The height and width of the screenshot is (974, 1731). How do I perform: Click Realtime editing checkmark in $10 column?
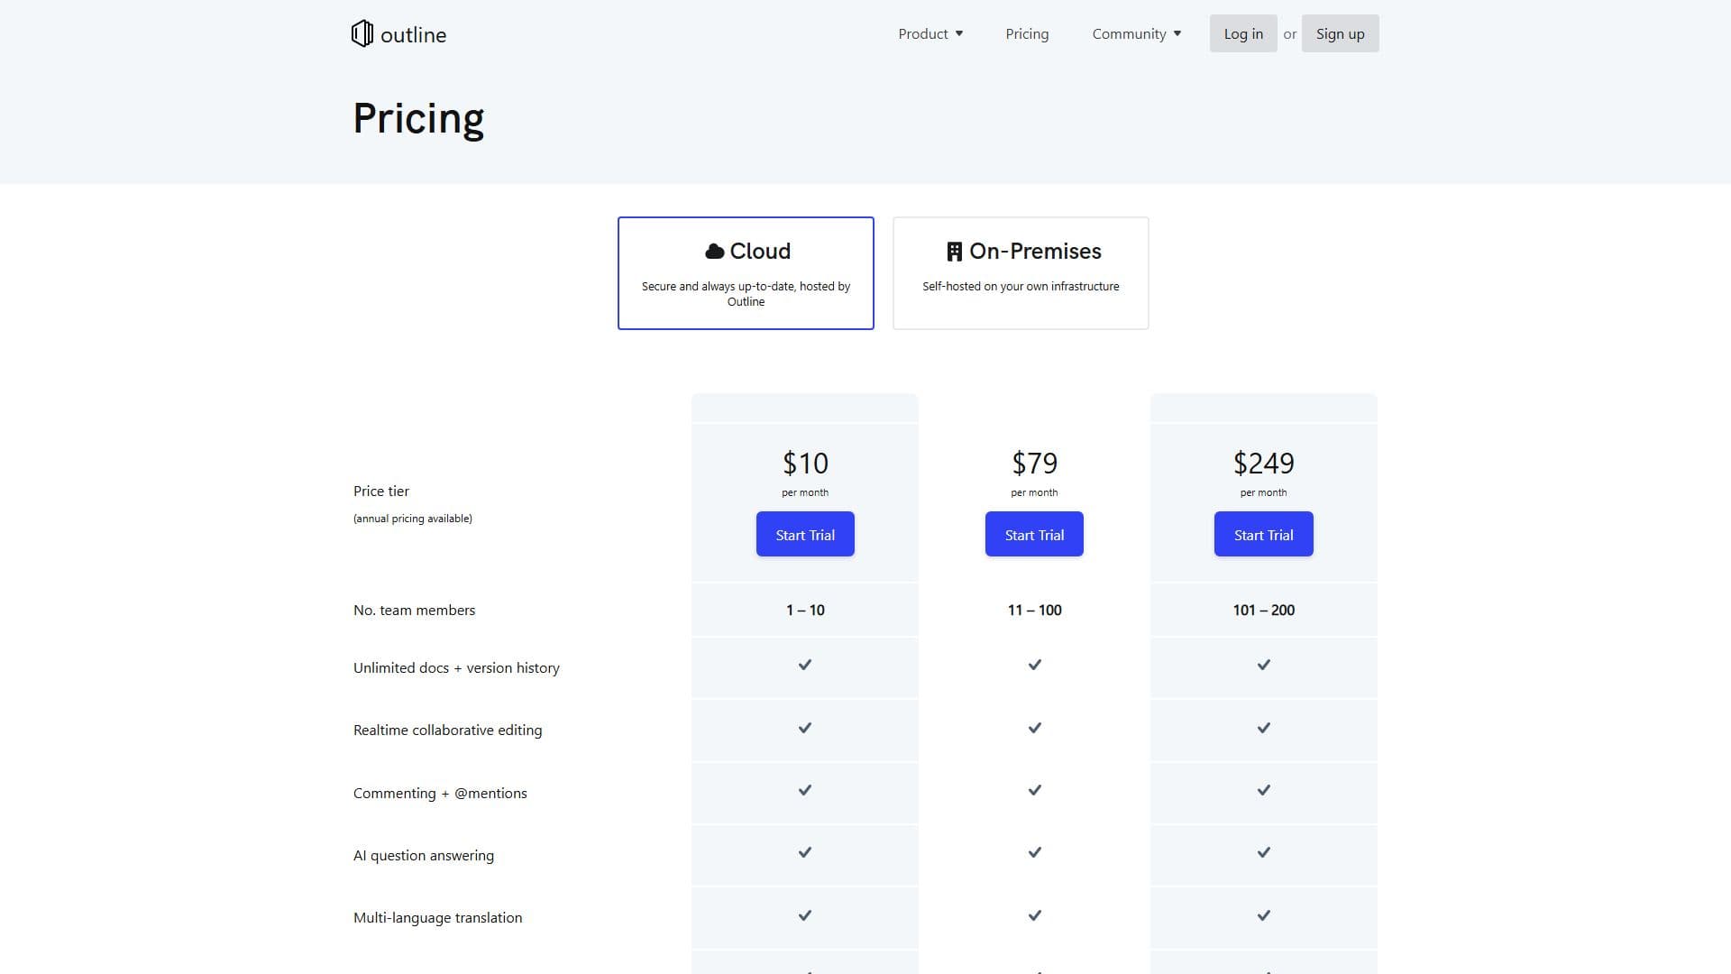pyautogui.click(x=805, y=728)
